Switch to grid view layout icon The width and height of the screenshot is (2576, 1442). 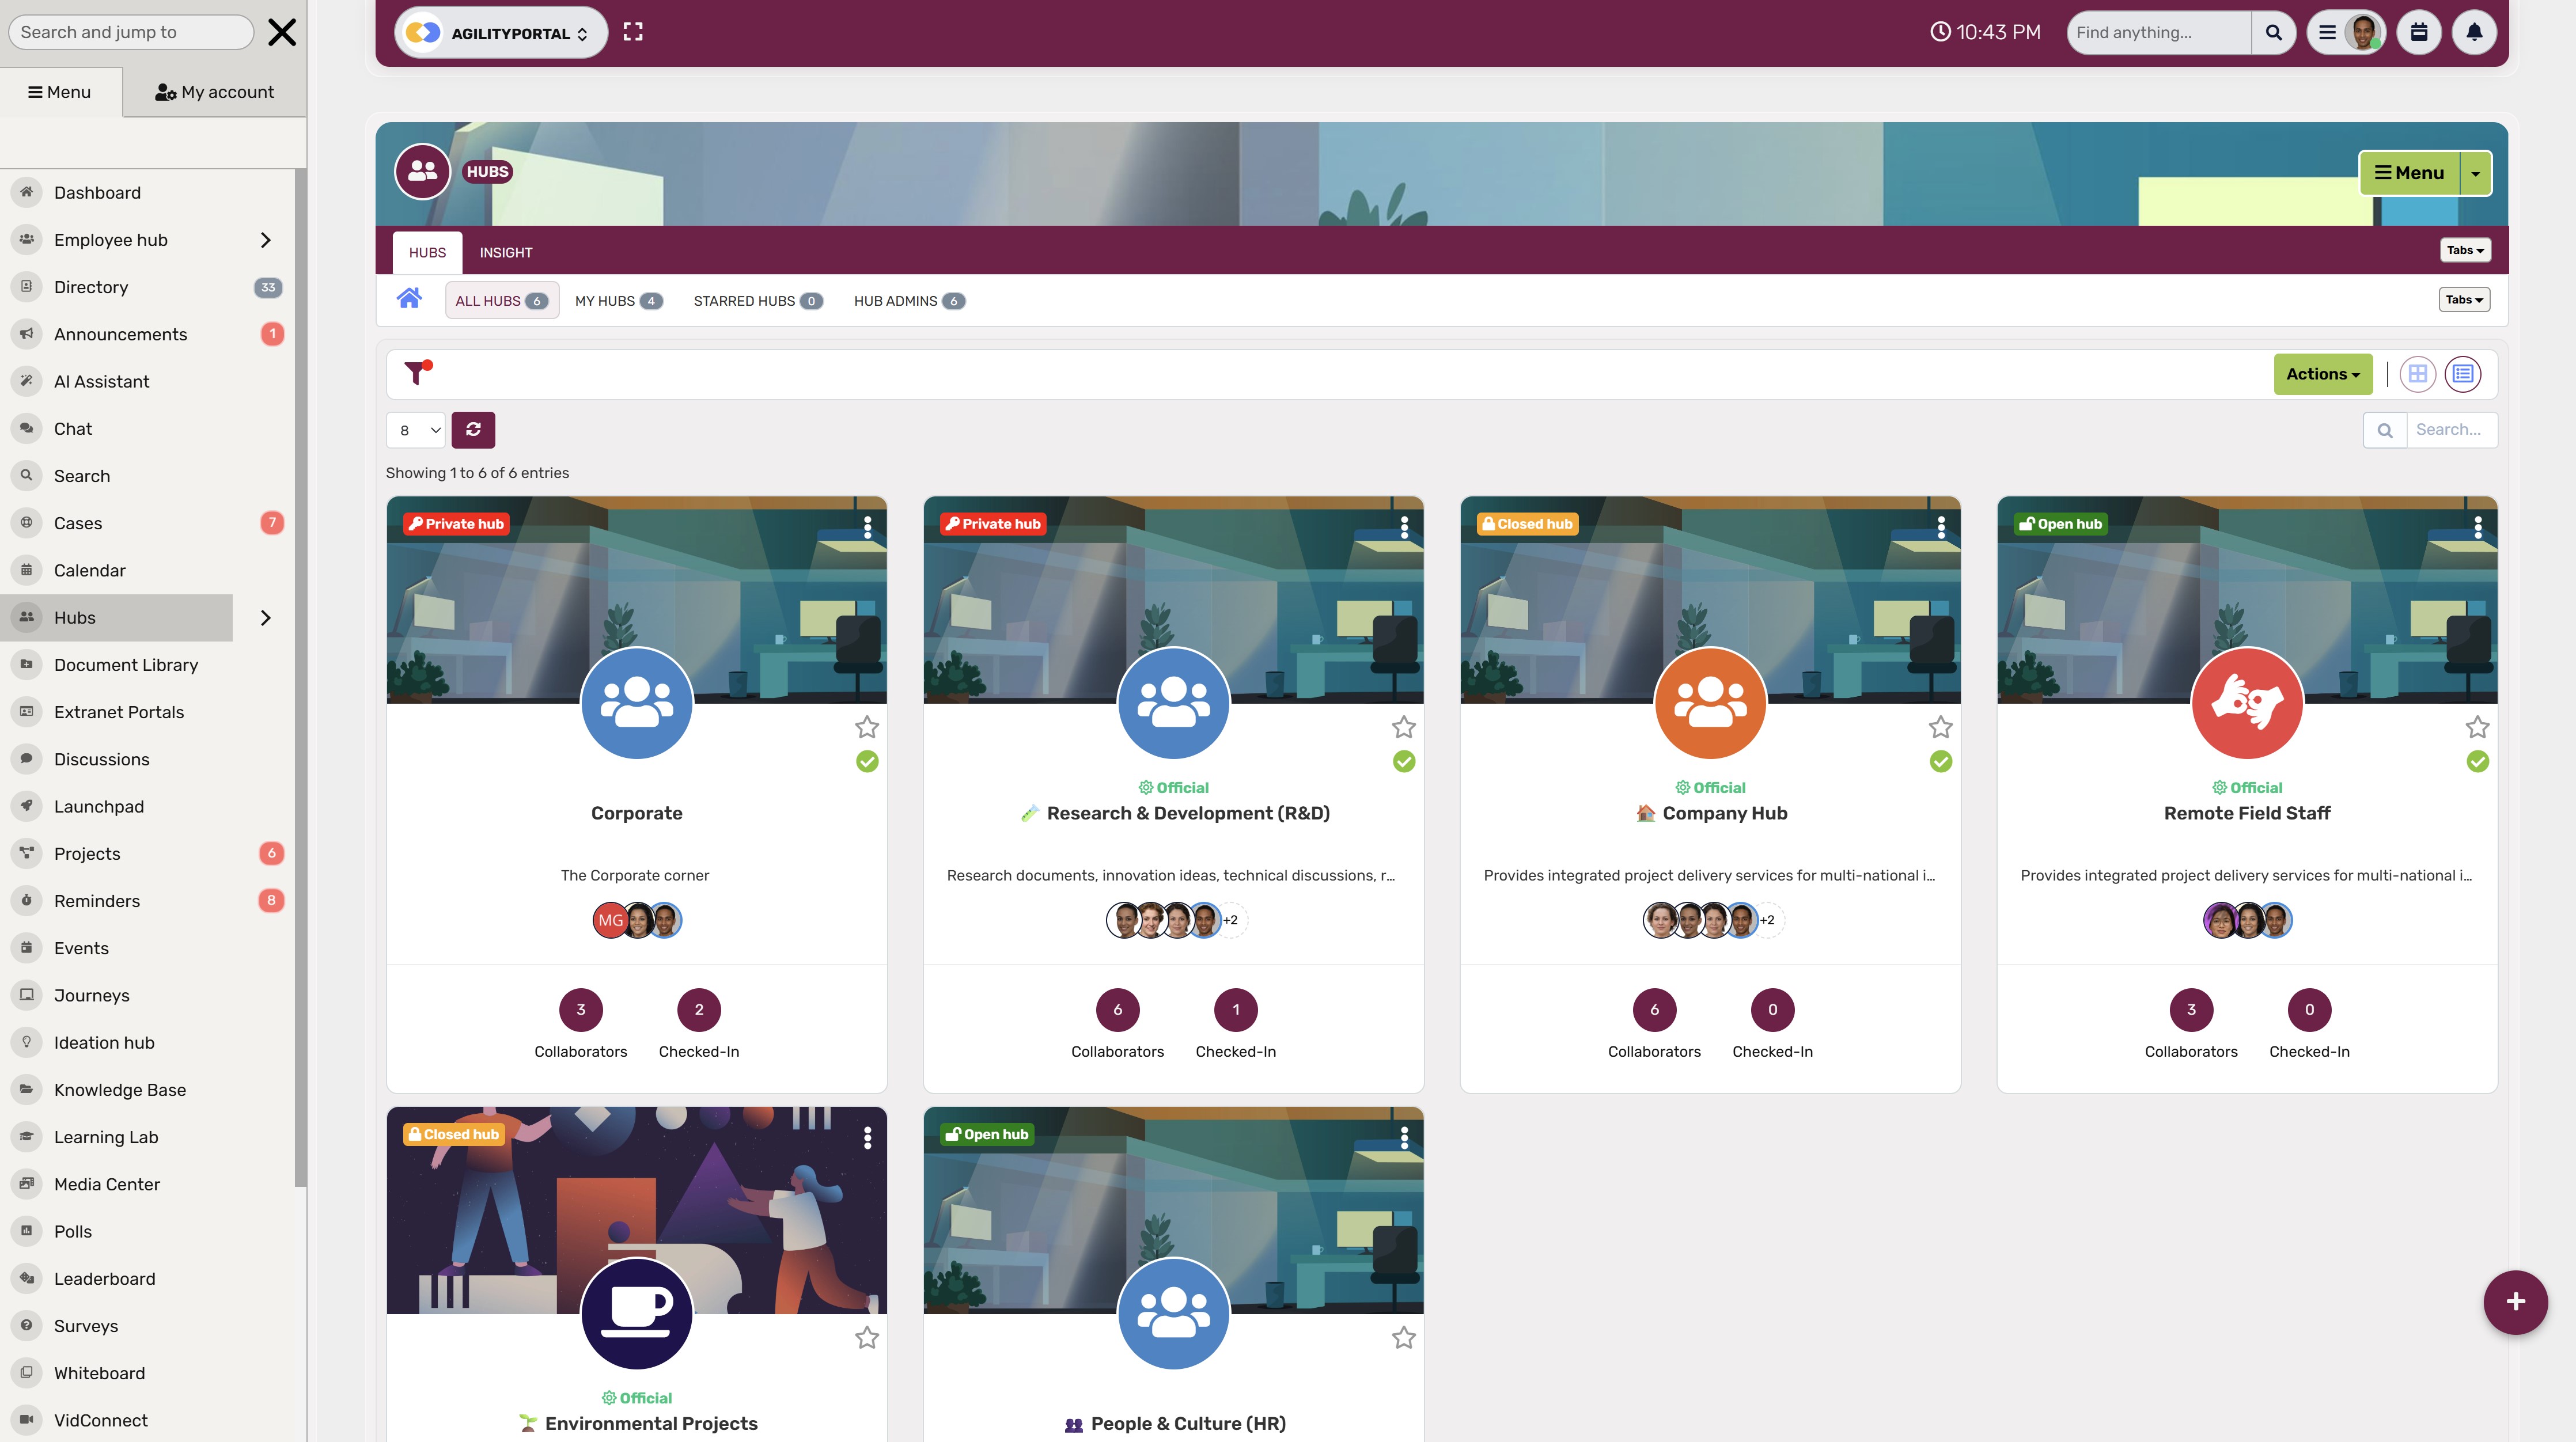click(x=2417, y=374)
